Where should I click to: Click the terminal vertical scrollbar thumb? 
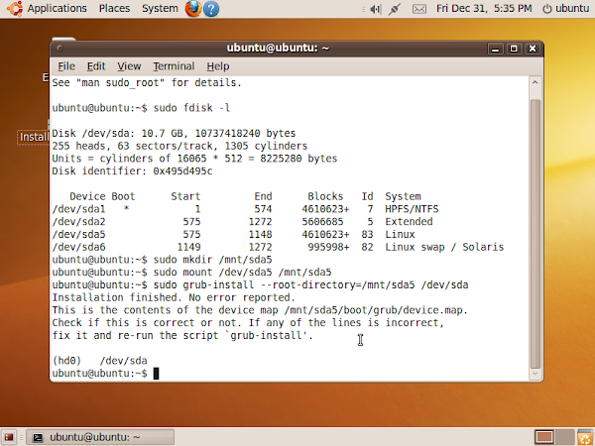535,234
